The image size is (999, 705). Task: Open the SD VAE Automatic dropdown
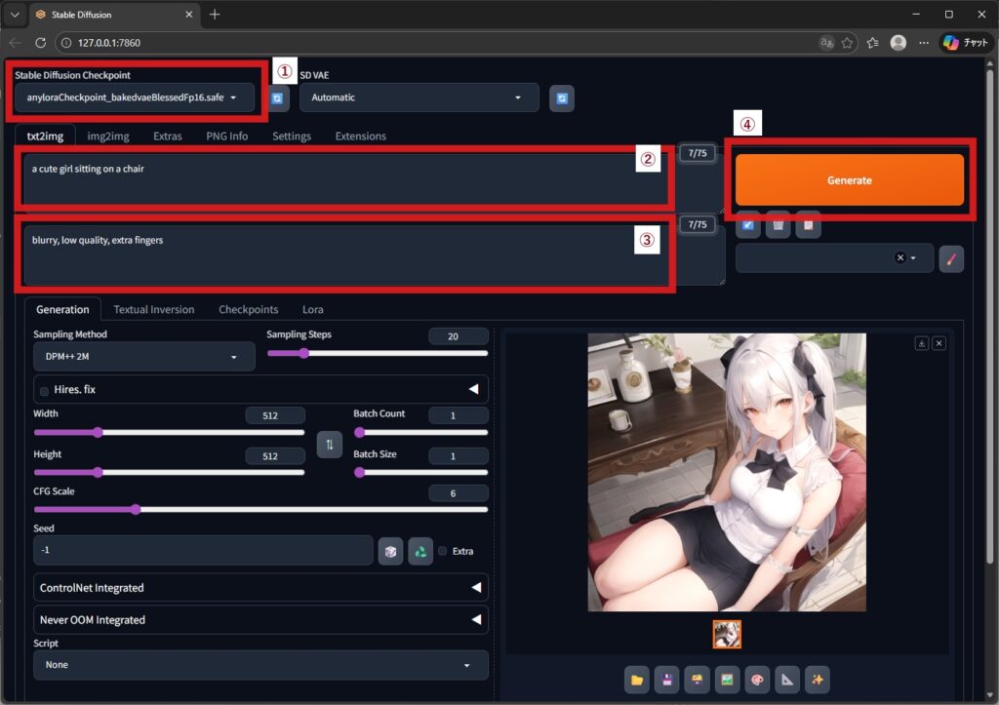(x=419, y=98)
